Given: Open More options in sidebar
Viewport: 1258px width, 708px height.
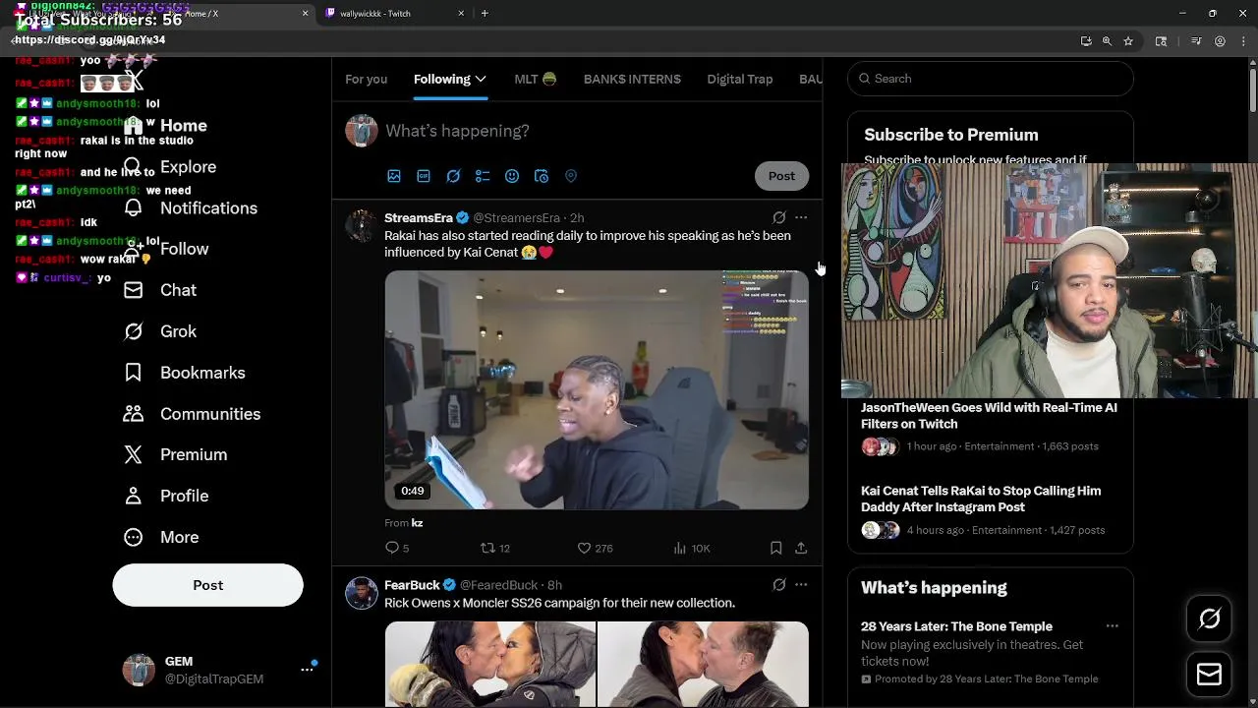Looking at the screenshot, I should coord(161,537).
